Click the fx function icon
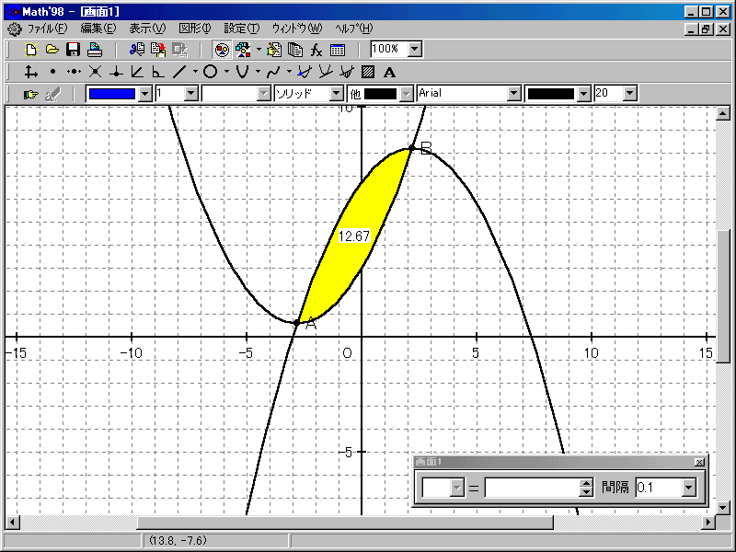This screenshot has height=552, width=736. tap(316, 50)
